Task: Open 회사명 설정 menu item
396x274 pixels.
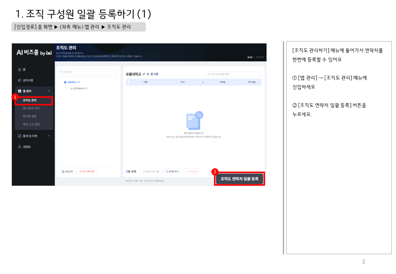Action: point(30,116)
